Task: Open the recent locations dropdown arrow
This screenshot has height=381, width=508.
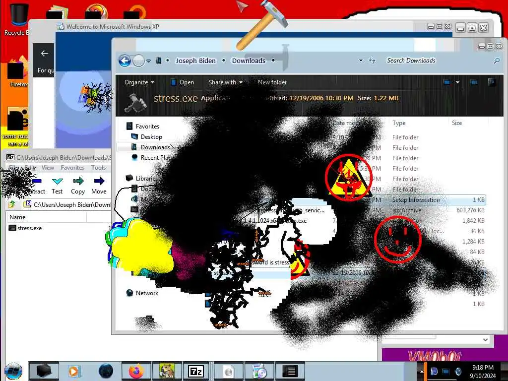Action: coord(148,61)
